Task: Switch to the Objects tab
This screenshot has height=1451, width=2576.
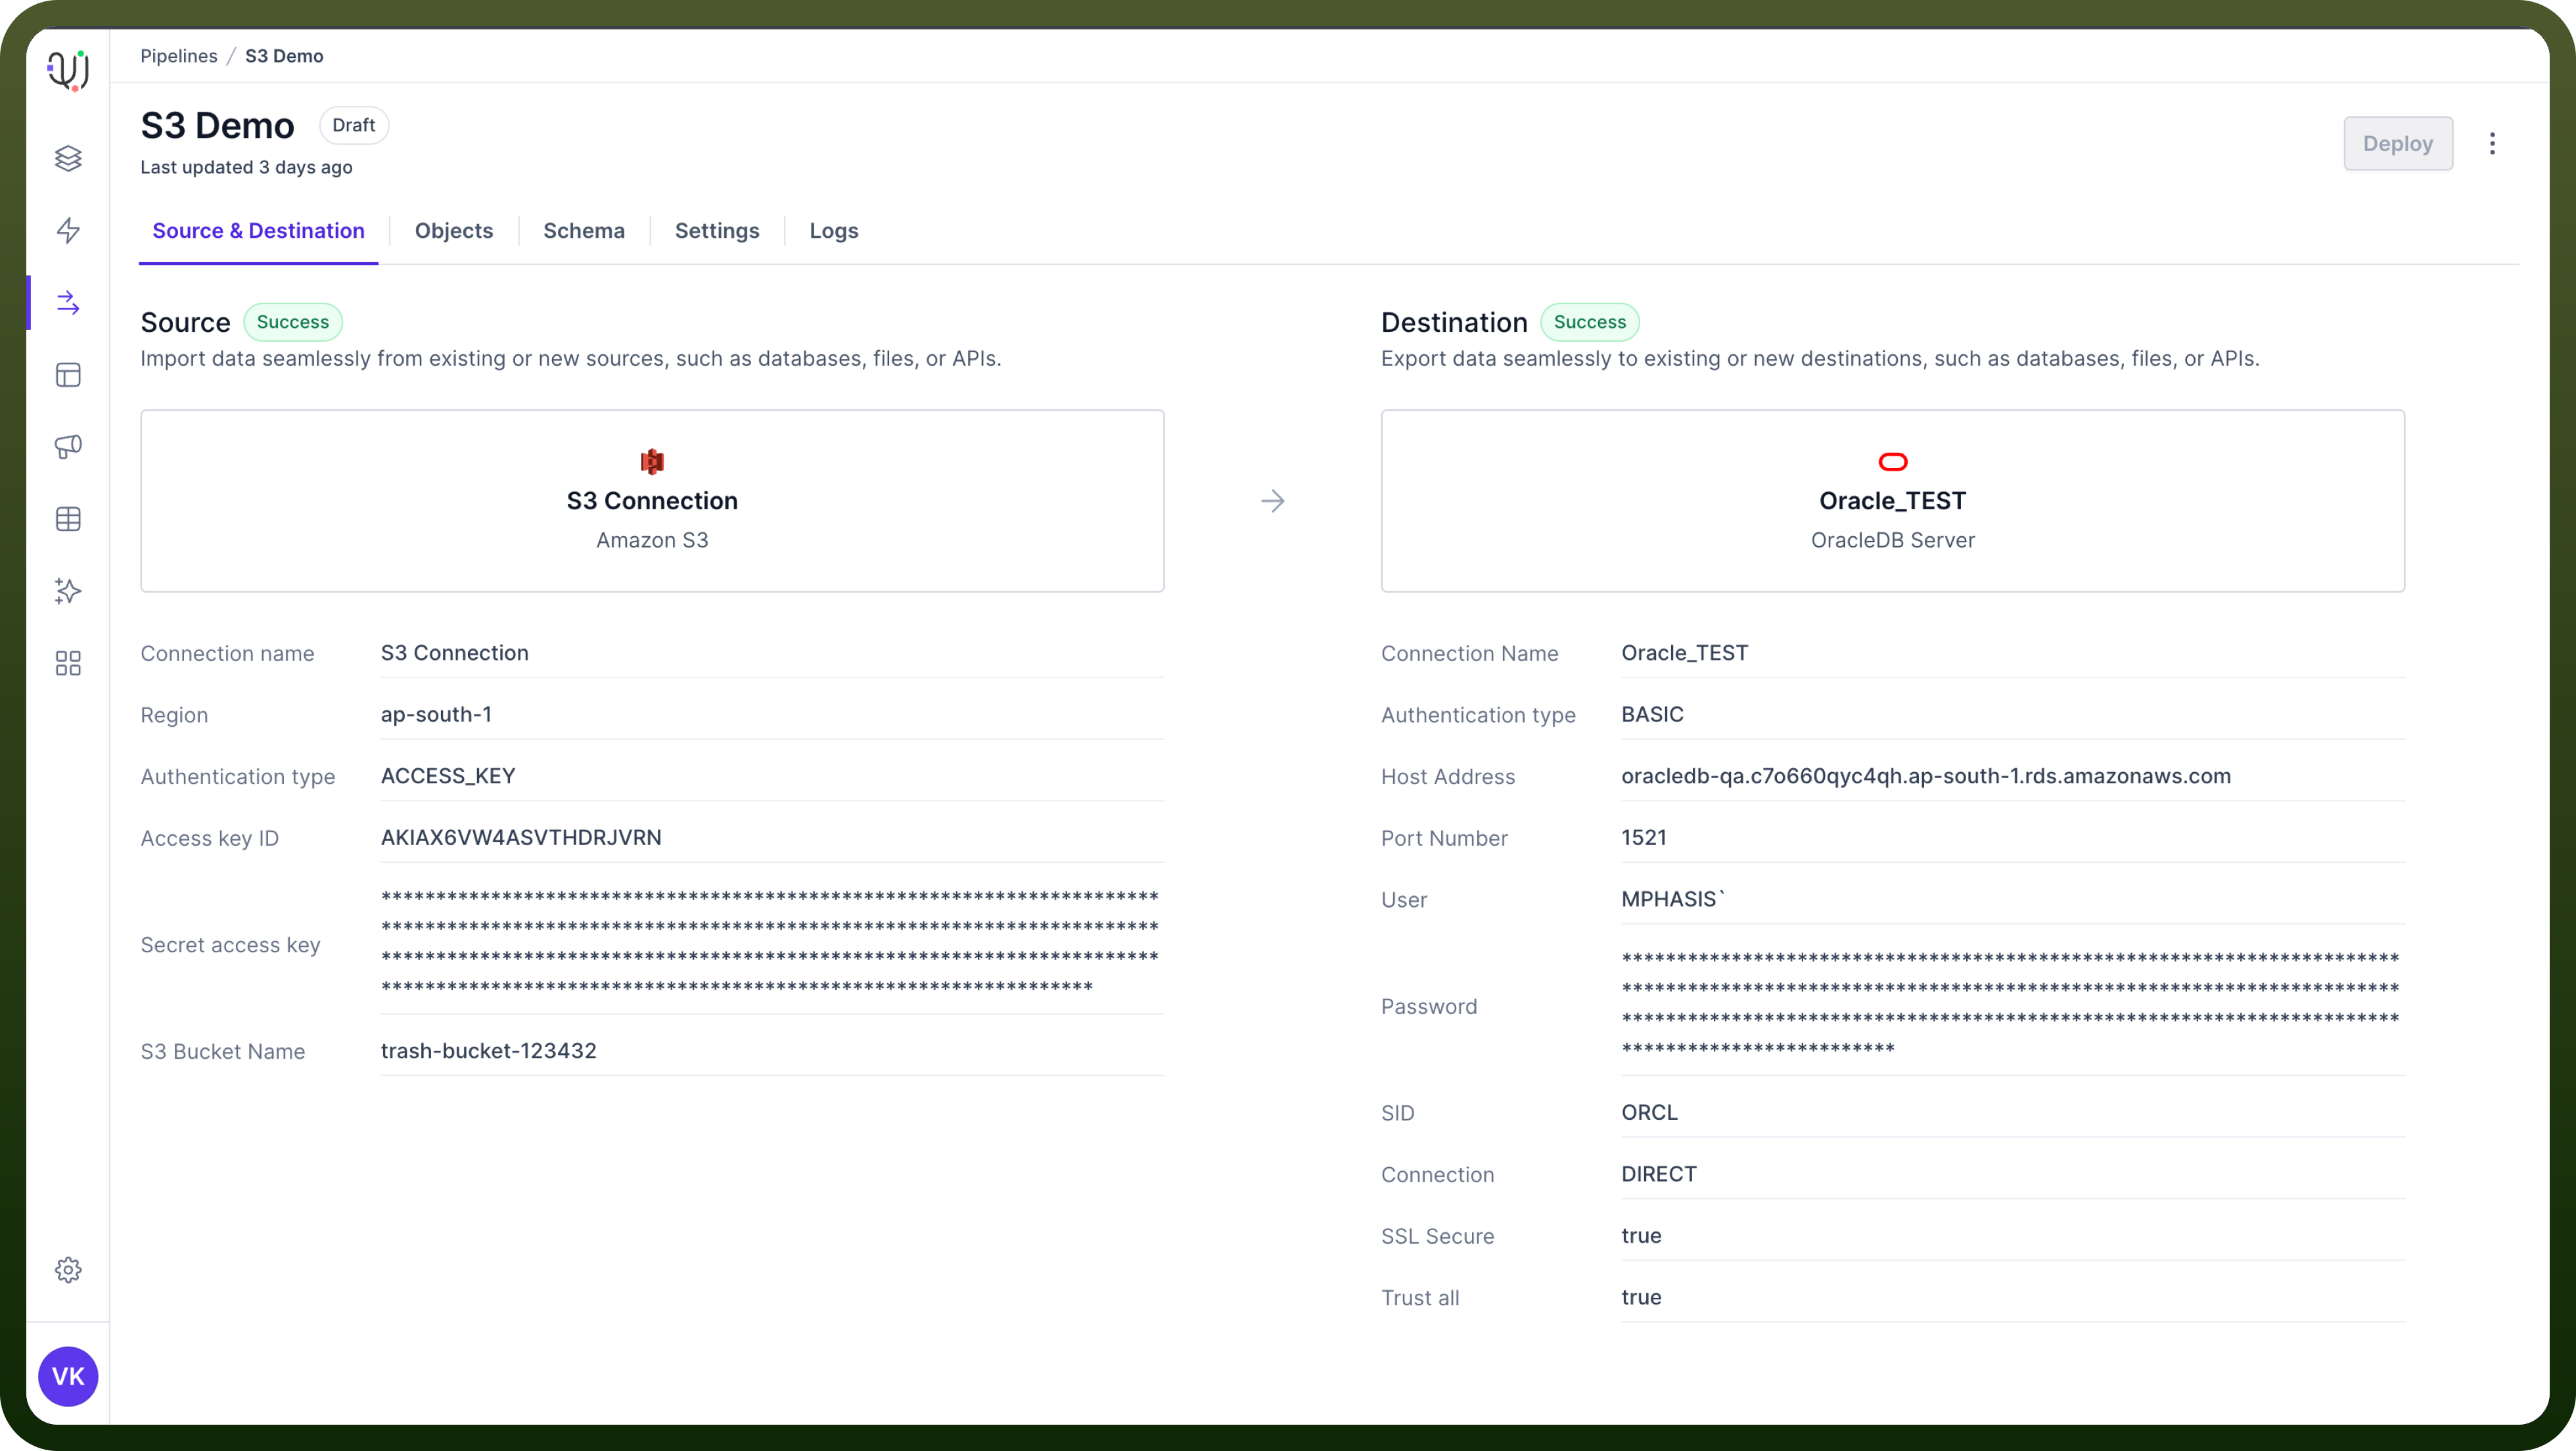Action: (x=454, y=231)
